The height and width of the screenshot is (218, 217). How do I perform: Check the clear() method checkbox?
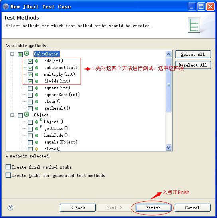point(30,102)
